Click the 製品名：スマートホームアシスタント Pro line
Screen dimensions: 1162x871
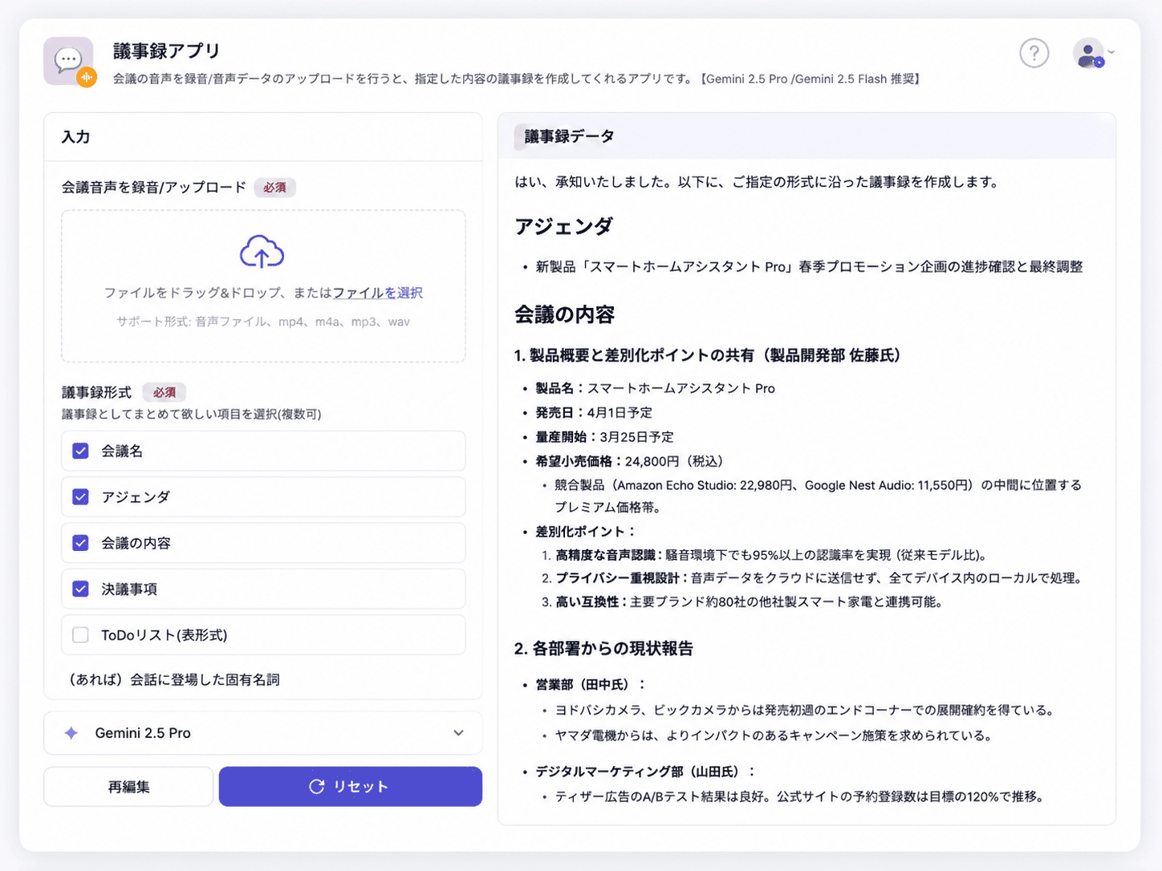(x=655, y=388)
